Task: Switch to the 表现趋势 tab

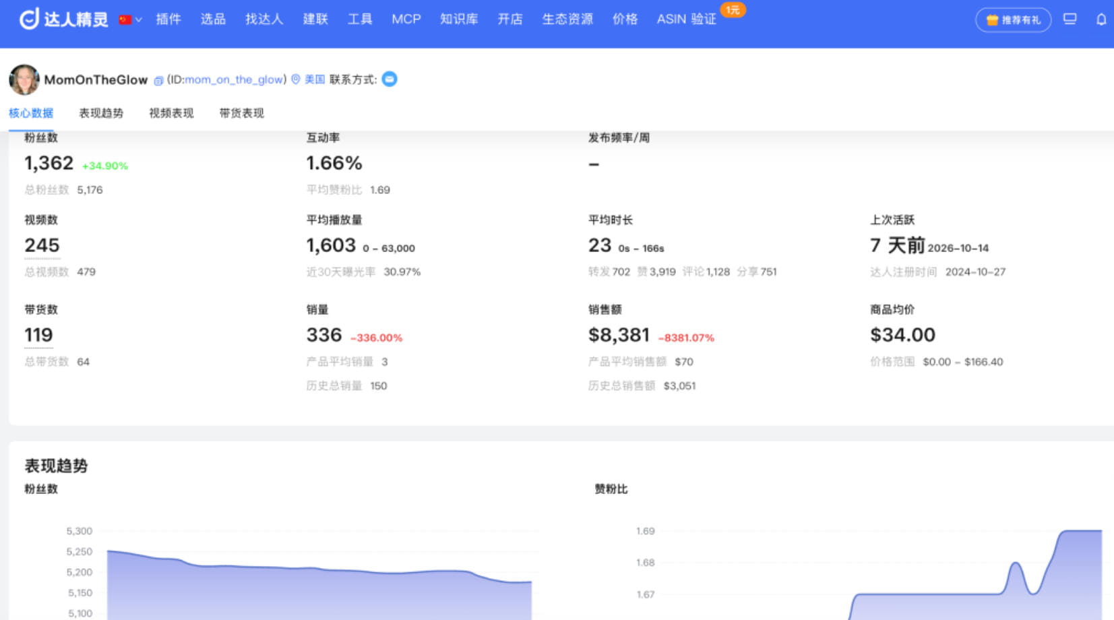Action: click(101, 113)
